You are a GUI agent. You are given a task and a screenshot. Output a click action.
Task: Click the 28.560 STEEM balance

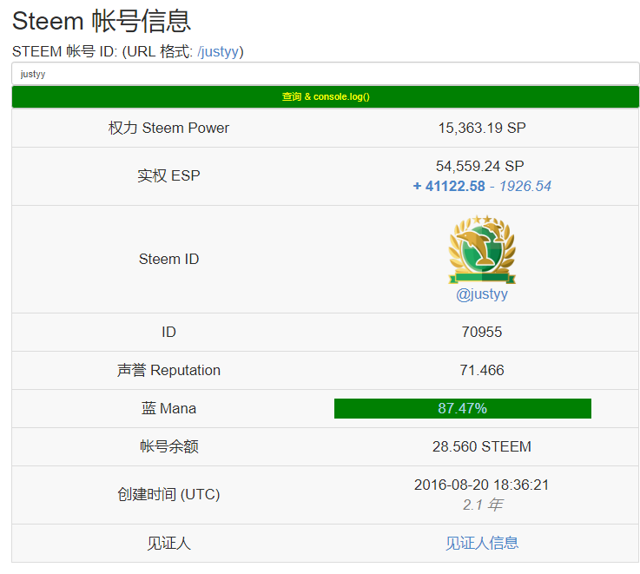(481, 446)
